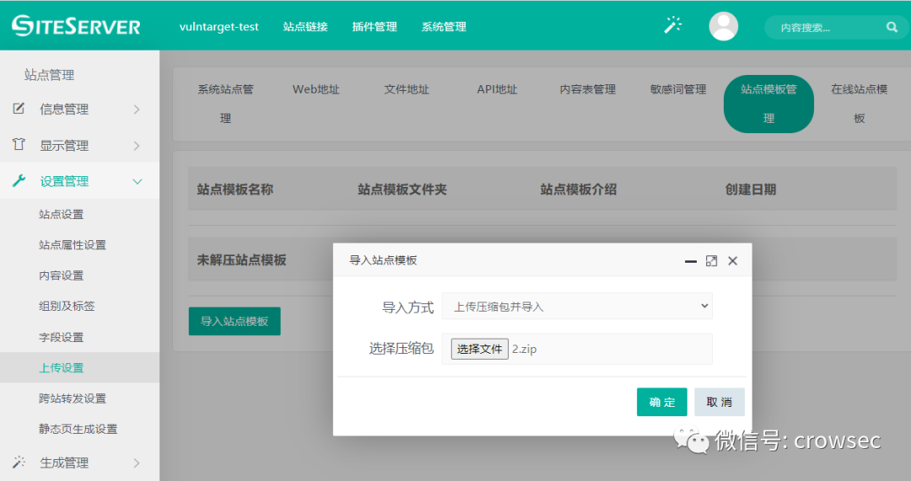Expand the 信息管理 menu chevron
911x481 pixels.
[137, 109]
